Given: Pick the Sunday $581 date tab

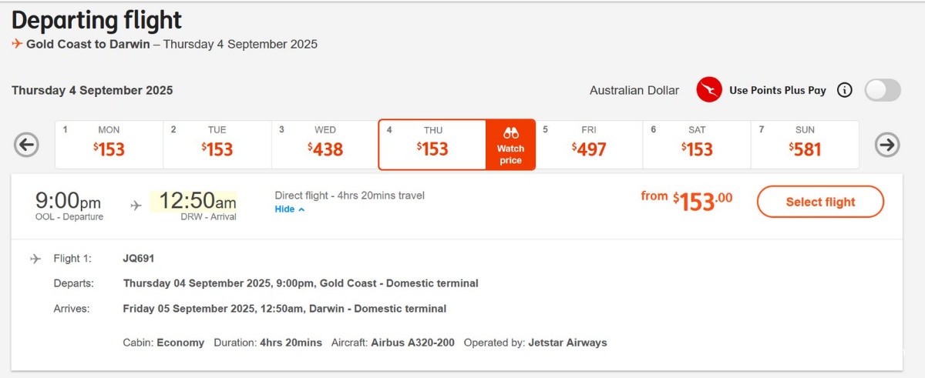Looking at the screenshot, I should click(x=805, y=144).
